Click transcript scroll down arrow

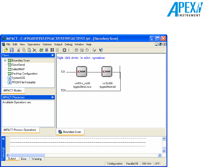[164, 151]
